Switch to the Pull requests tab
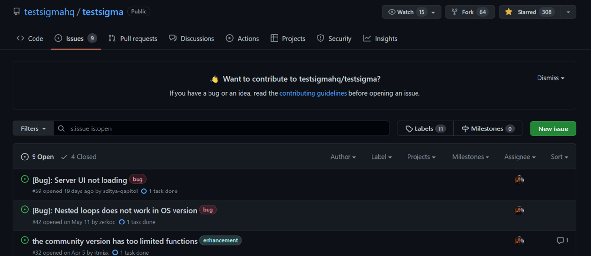Viewport: 591px width, 256px height. tap(133, 38)
